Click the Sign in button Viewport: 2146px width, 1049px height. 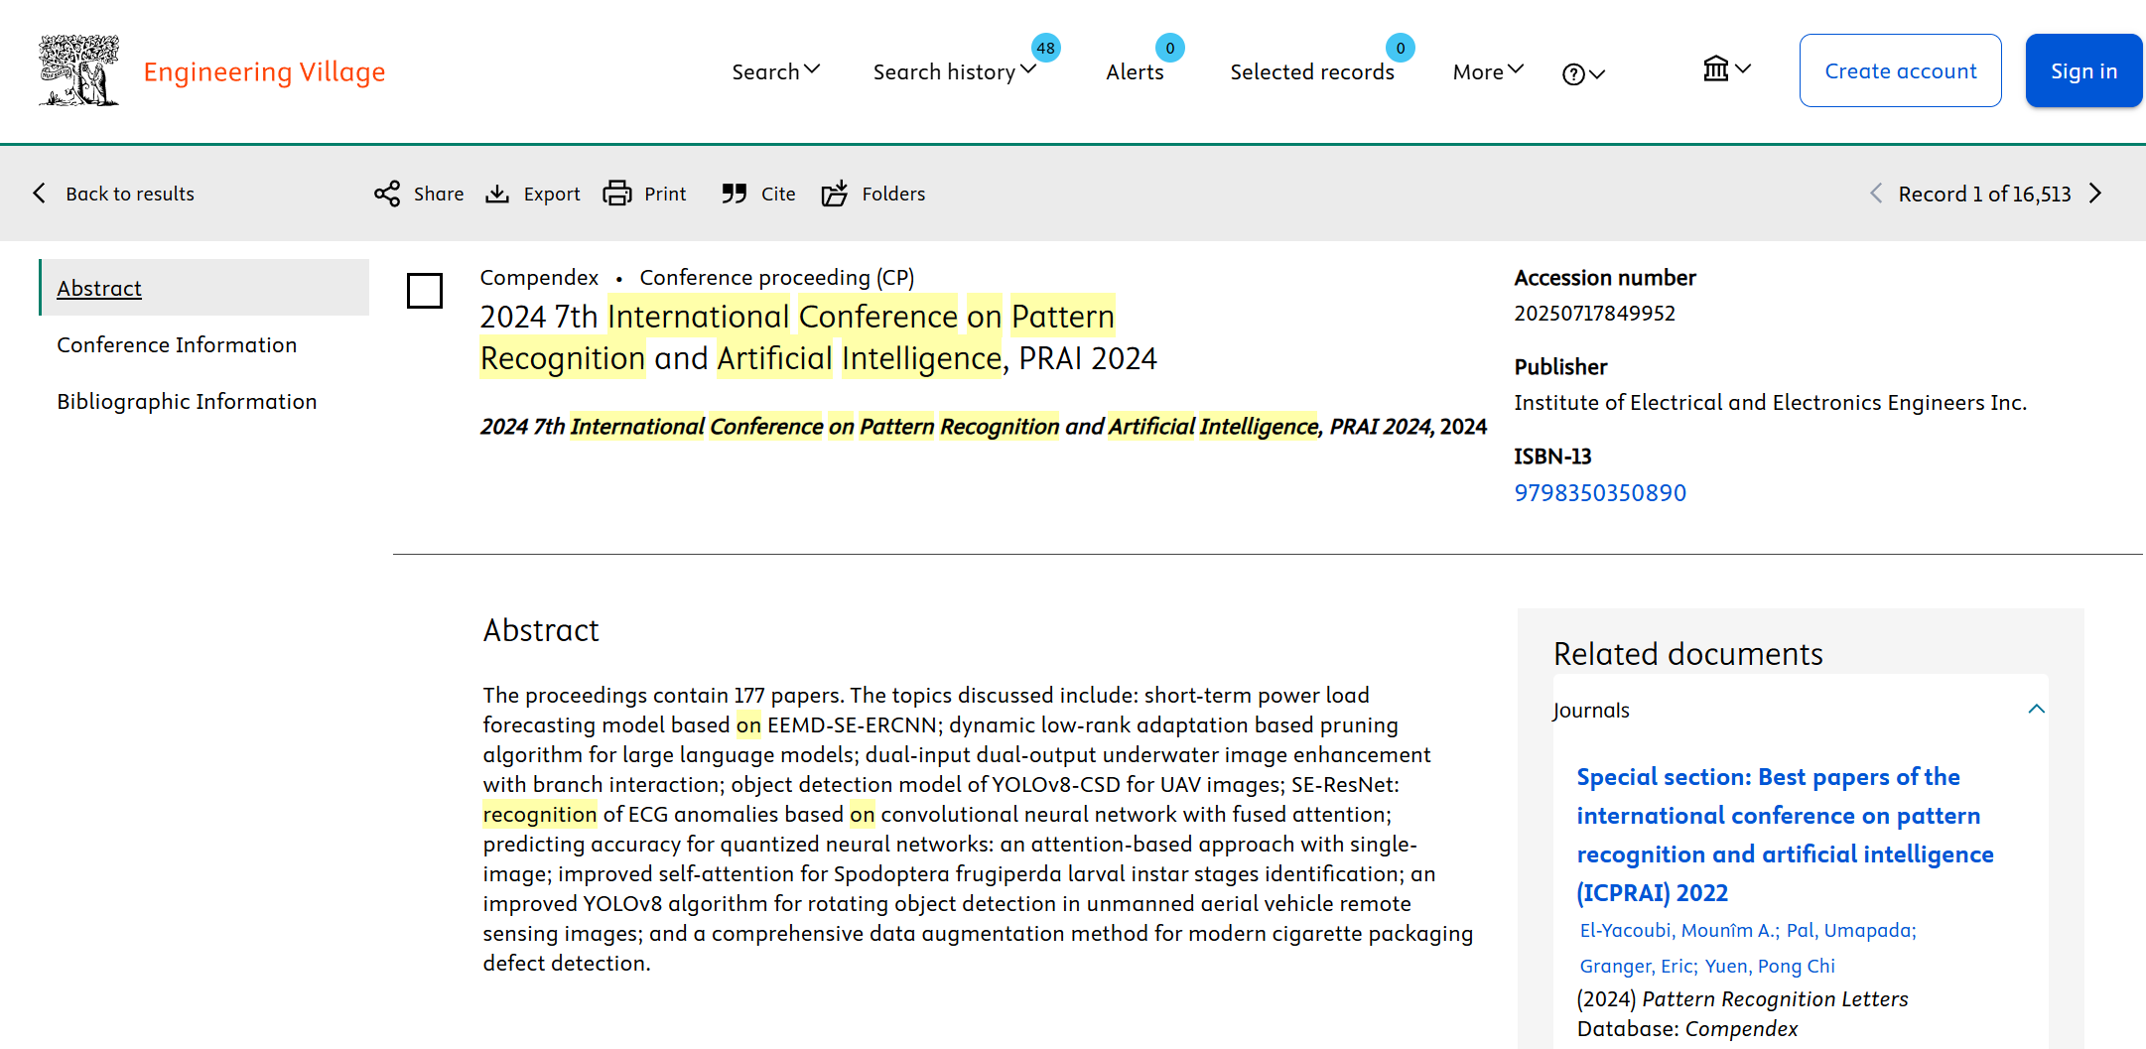pos(2083,70)
